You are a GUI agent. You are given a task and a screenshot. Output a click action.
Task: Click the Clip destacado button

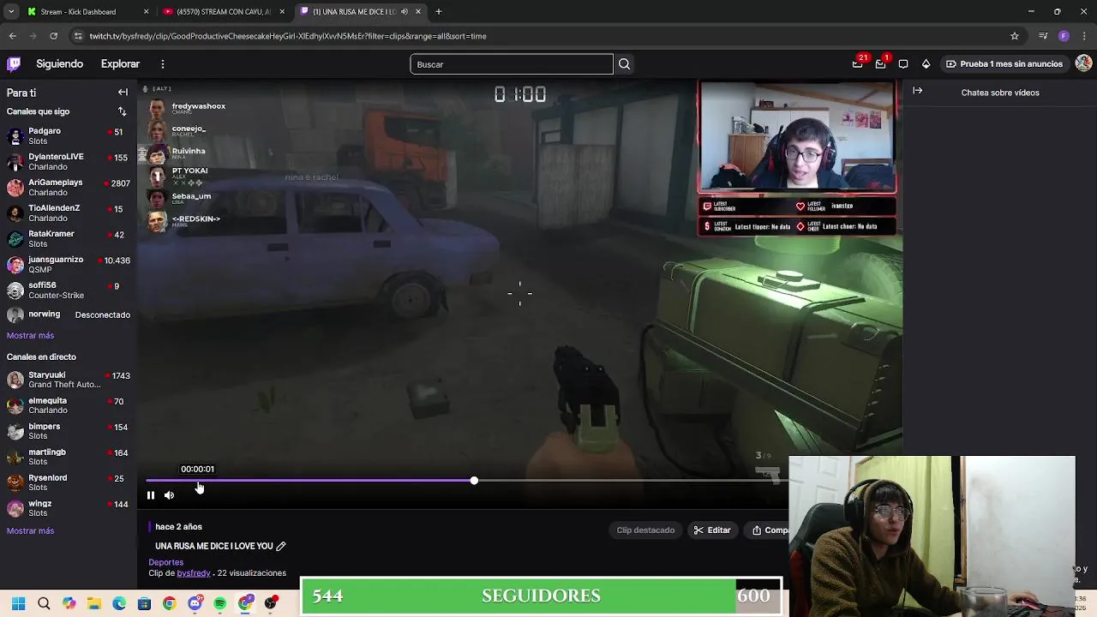tap(645, 530)
